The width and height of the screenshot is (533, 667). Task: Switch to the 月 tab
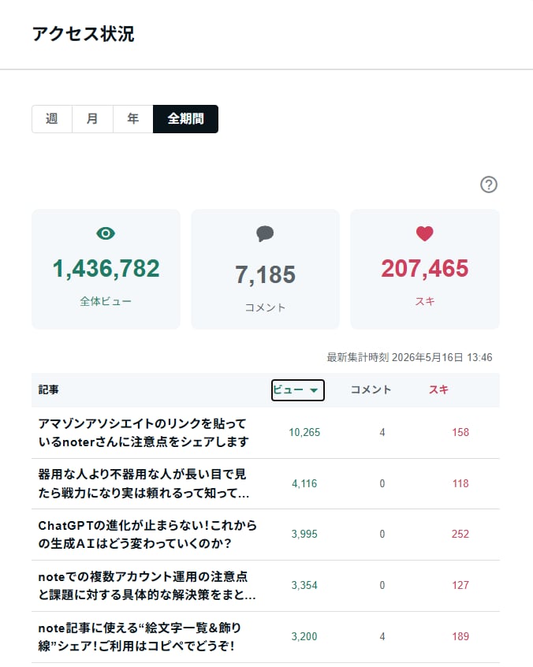[92, 119]
